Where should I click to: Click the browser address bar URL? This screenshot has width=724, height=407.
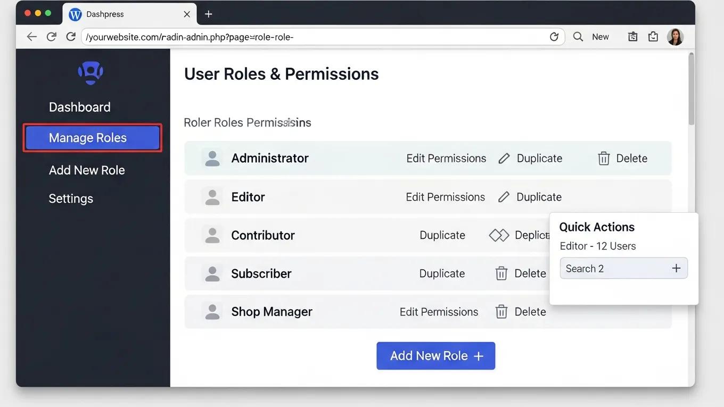coord(323,37)
